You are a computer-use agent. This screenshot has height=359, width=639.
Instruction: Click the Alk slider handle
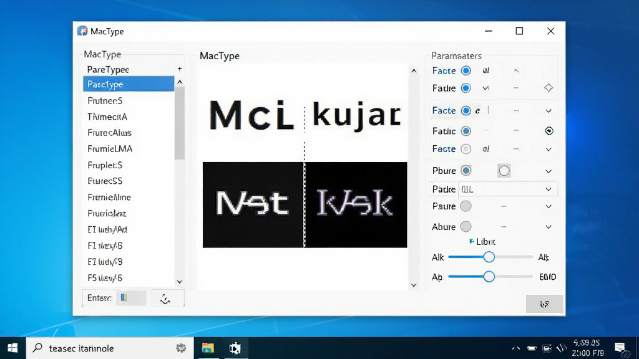pos(489,257)
